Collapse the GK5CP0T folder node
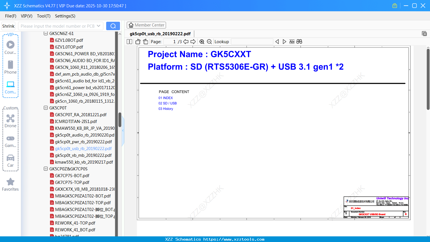The height and width of the screenshot is (242, 430). pos(46,108)
